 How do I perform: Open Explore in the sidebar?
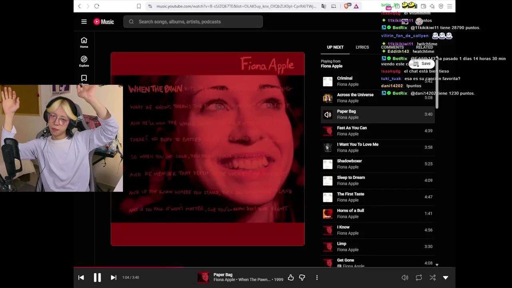(84, 61)
